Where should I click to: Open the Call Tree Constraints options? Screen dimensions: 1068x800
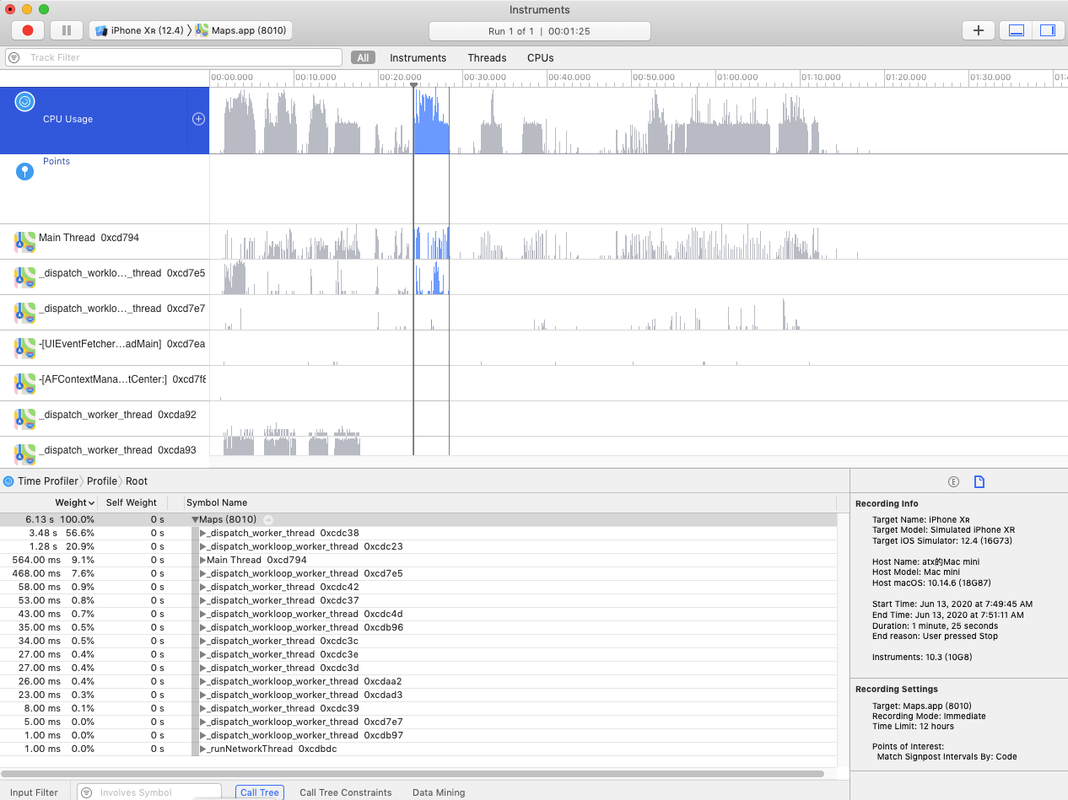pyautogui.click(x=345, y=792)
